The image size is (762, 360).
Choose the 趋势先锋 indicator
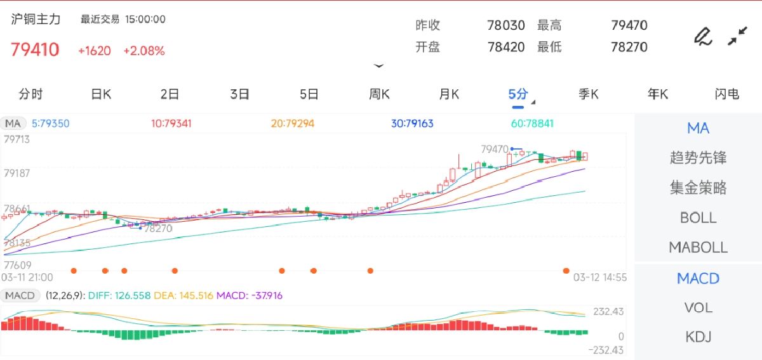click(698, 158)
